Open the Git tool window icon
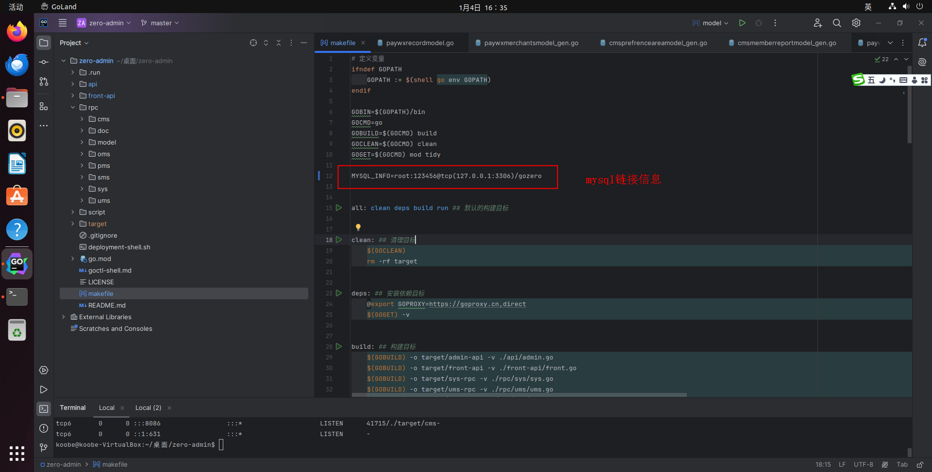Image resolution: width=932 pixels, height=472 pixels. click(44, 447)
